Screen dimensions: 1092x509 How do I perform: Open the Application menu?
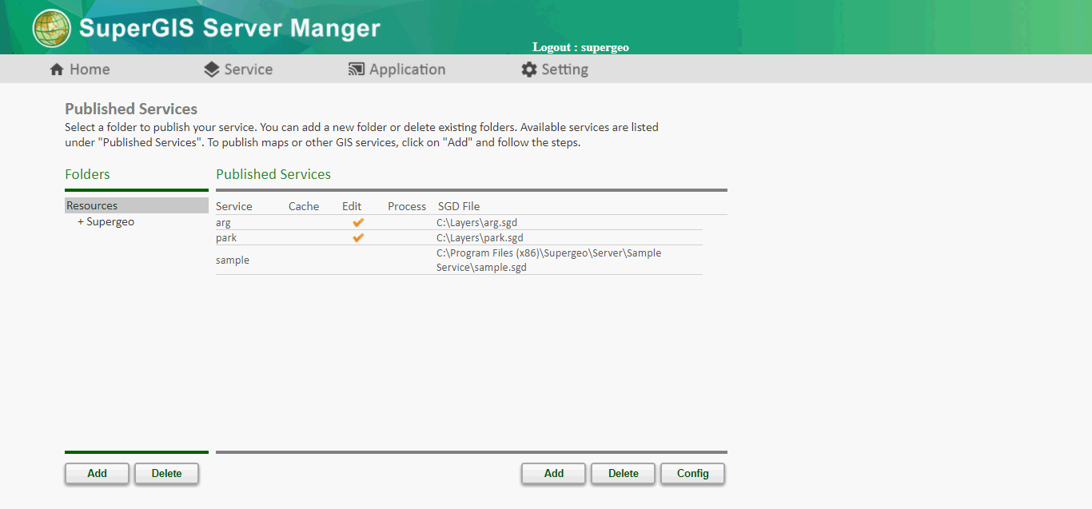point(397,70)
